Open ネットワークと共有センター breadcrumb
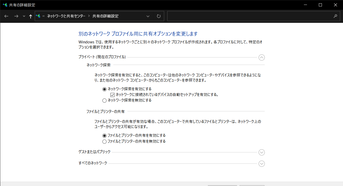The height and width of the screenshot is (186, 343). pyautogui.click(x=66, y=16)
